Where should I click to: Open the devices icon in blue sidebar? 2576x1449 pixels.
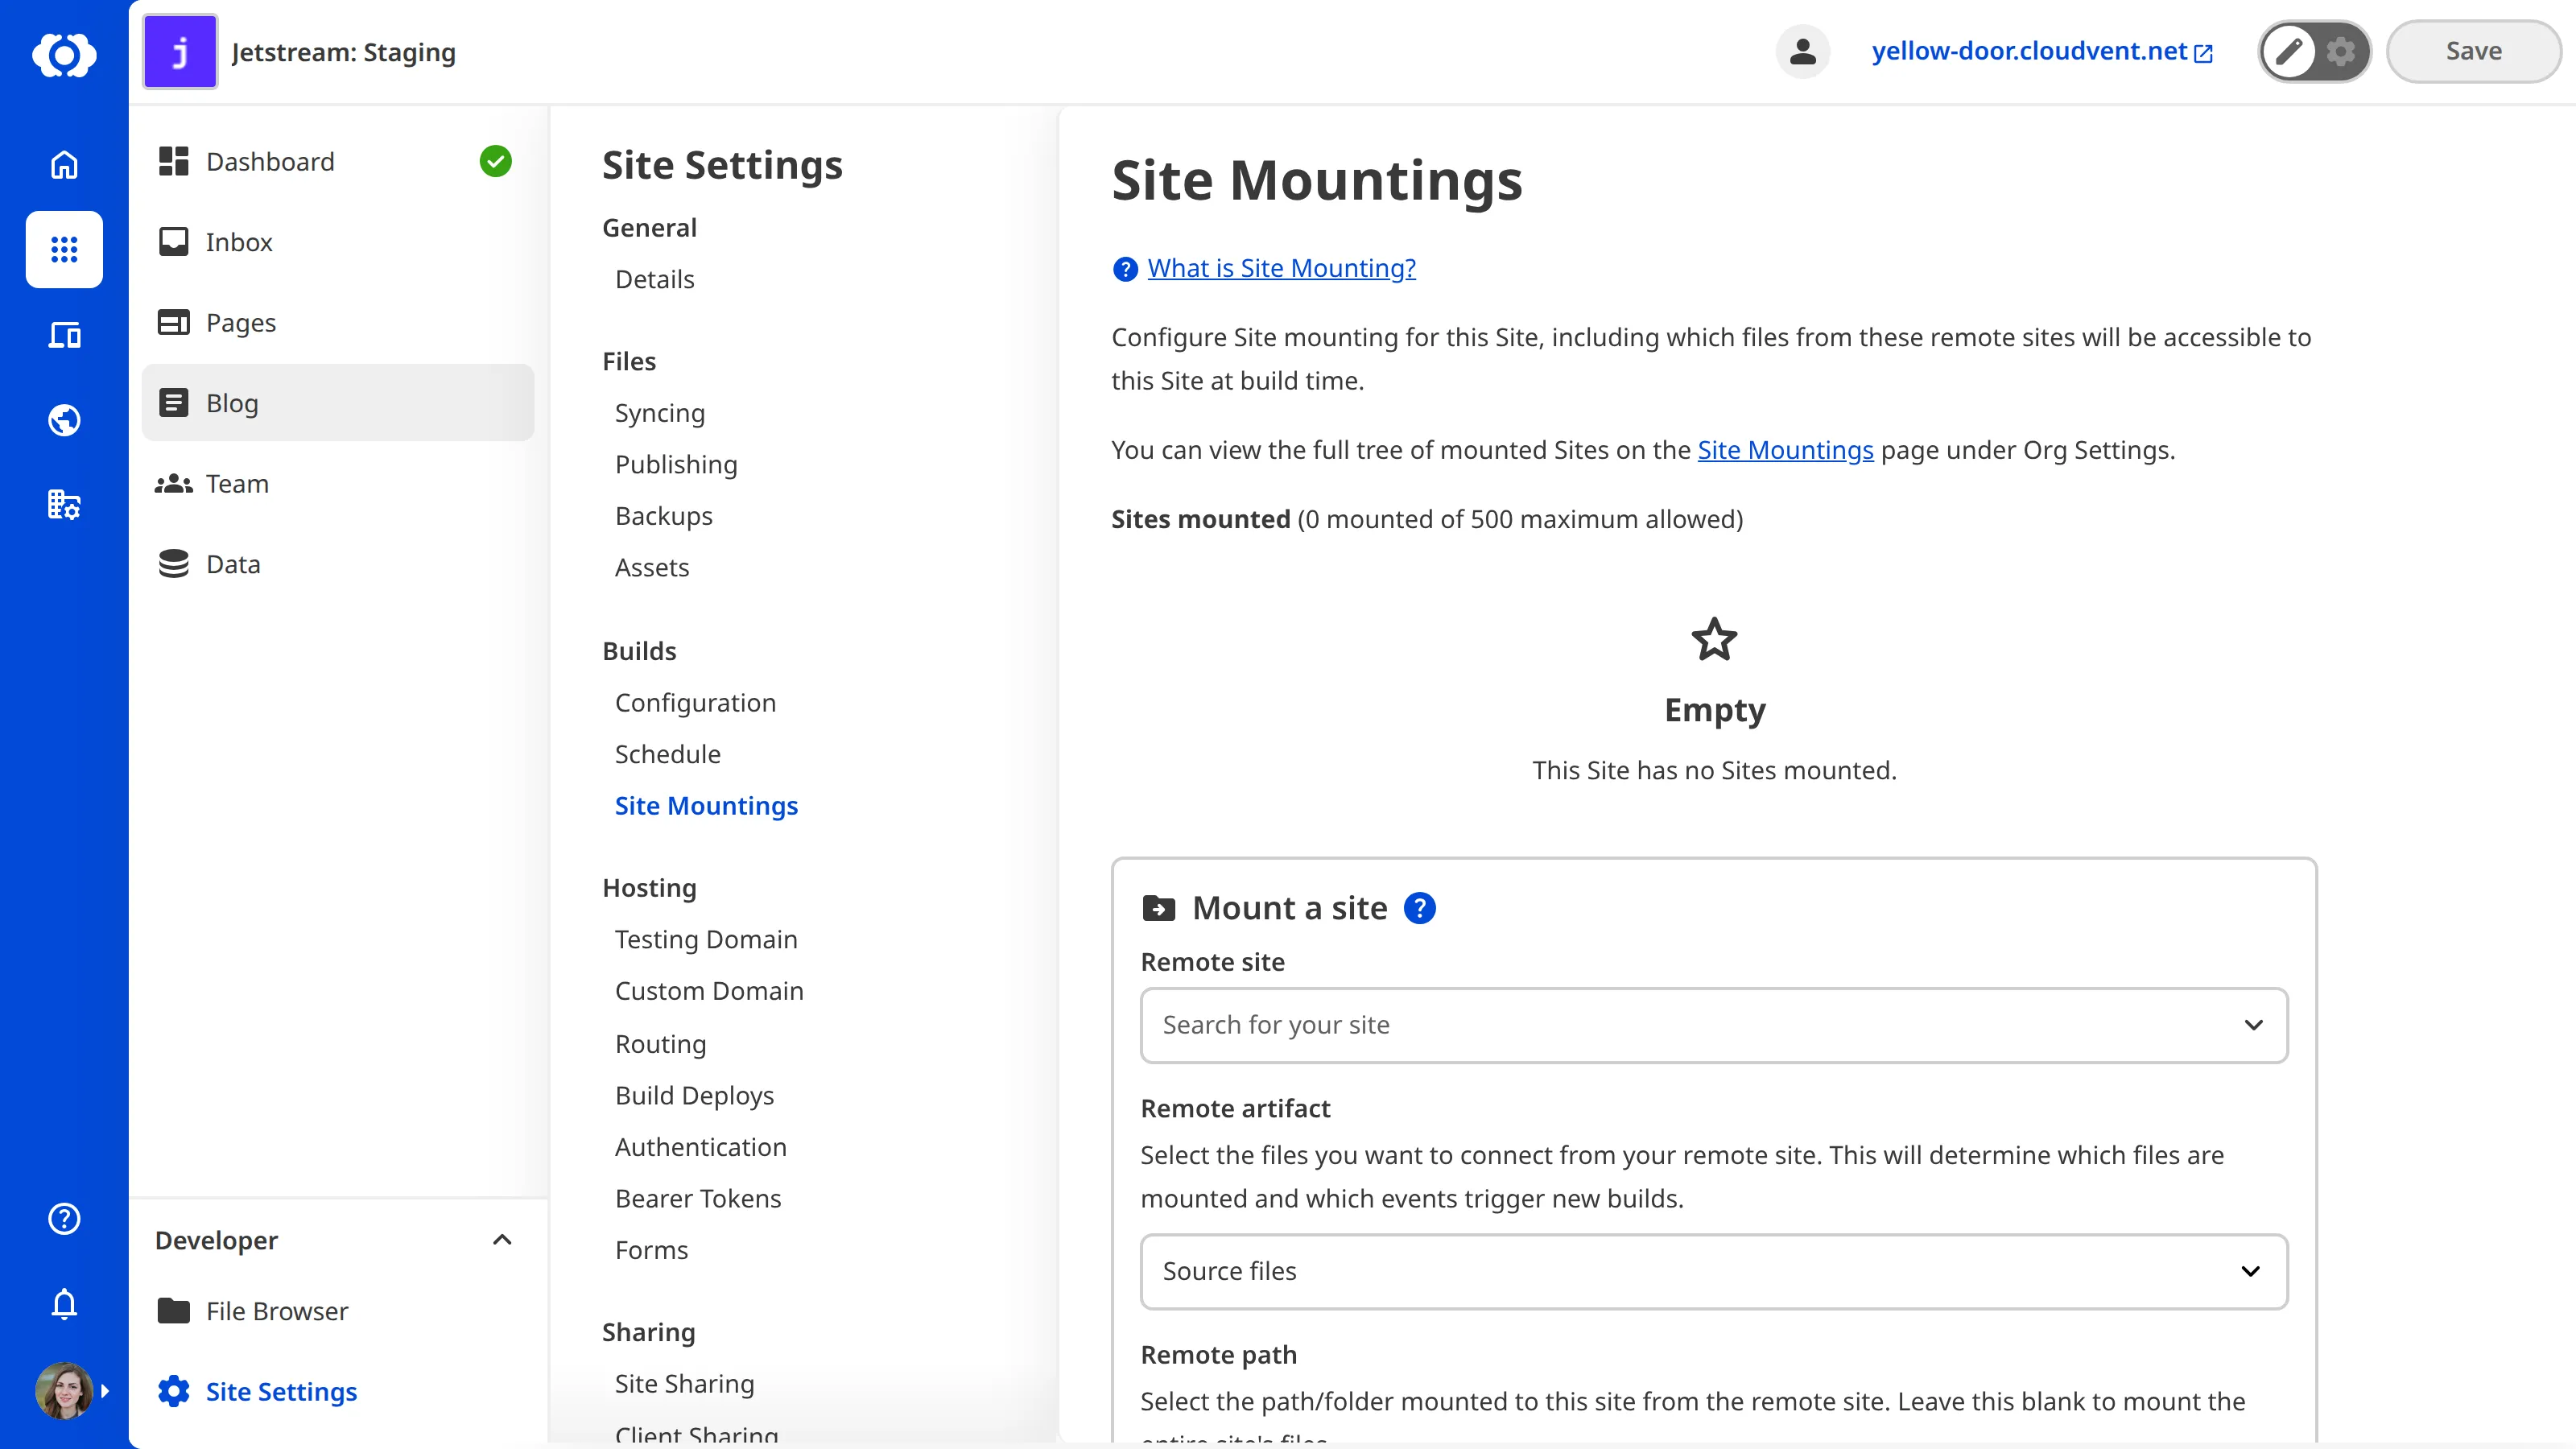click(64, 335)
